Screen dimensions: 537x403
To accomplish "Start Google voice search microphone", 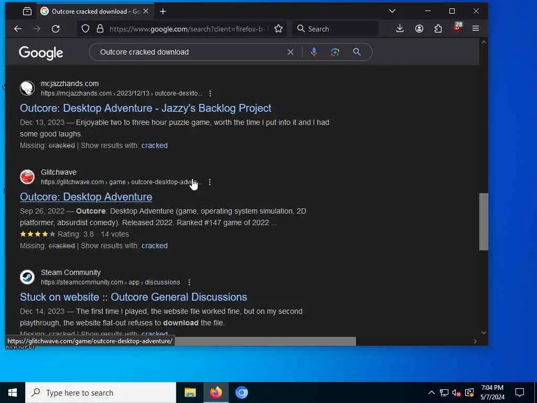I will 314,52.
